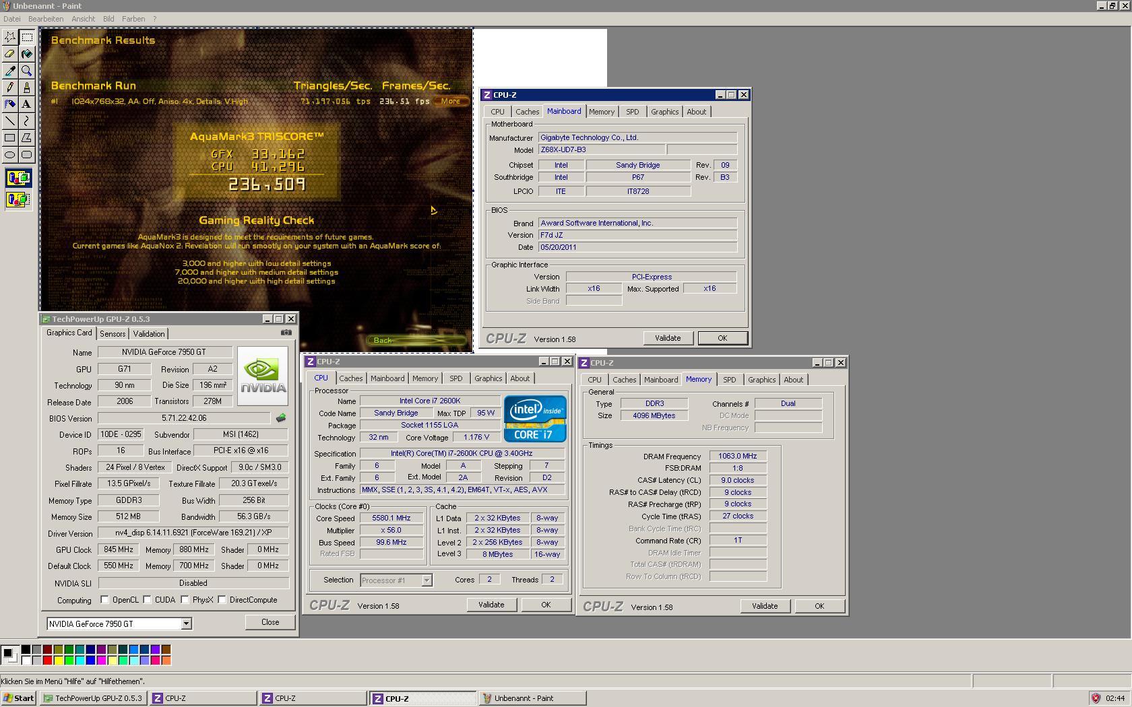Click the Z68X-UD7-B3 model field

(601, 149)
